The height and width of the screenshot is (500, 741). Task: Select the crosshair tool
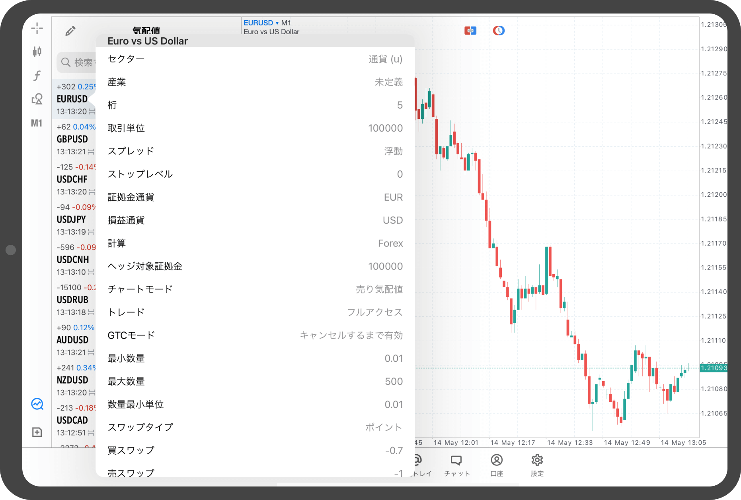(x=37, y=28)
